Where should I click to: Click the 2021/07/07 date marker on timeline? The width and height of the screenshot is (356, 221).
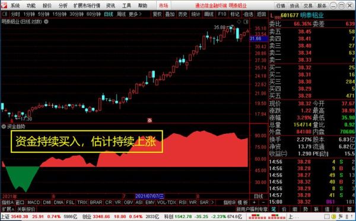pyautogui.click(x=150, y=196)
